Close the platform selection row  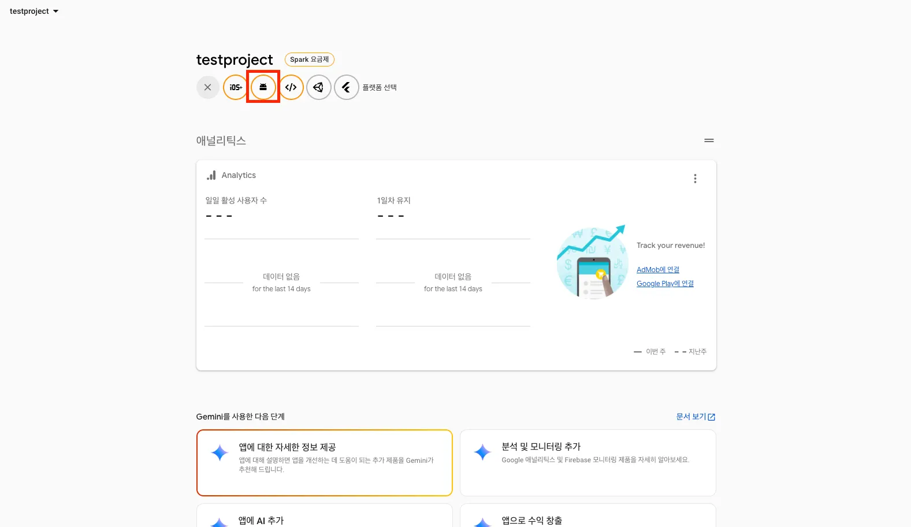tap(208, 87)
